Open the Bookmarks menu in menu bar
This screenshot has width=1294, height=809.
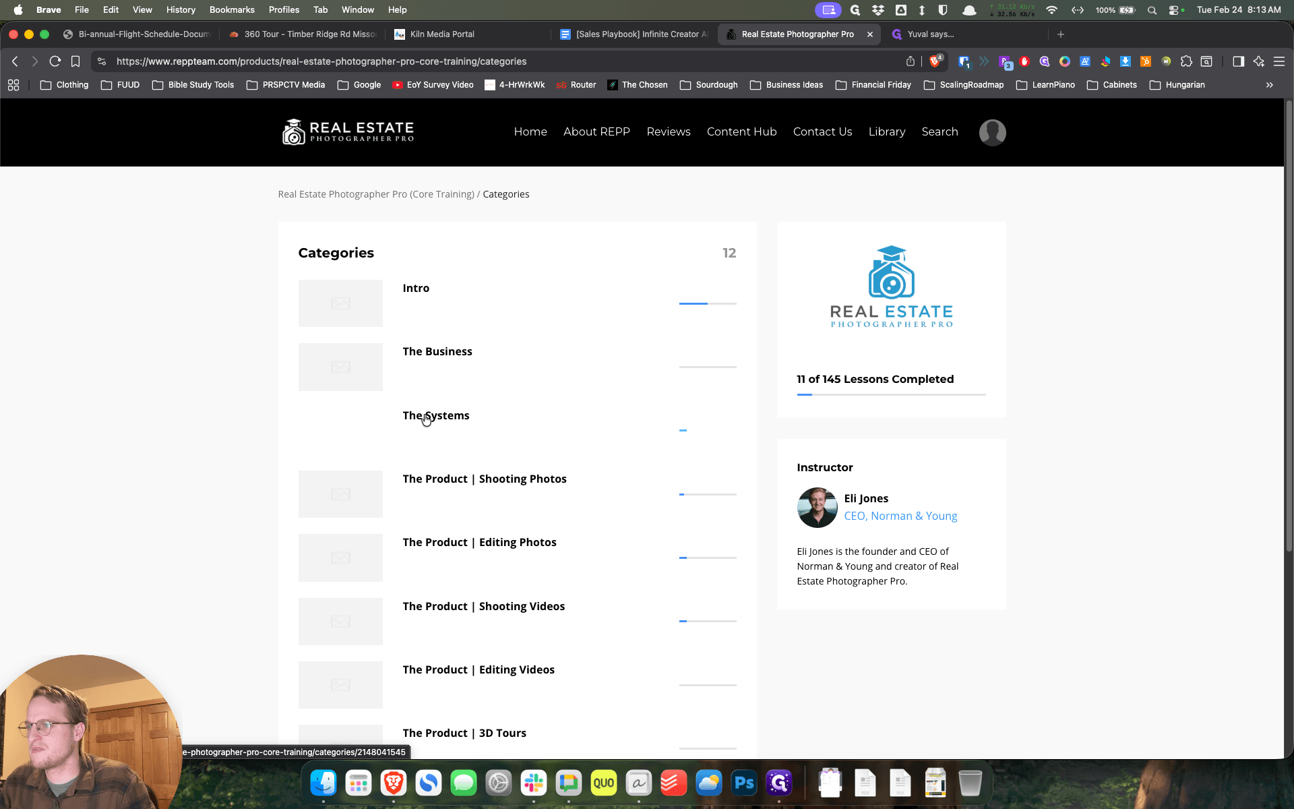232,10
